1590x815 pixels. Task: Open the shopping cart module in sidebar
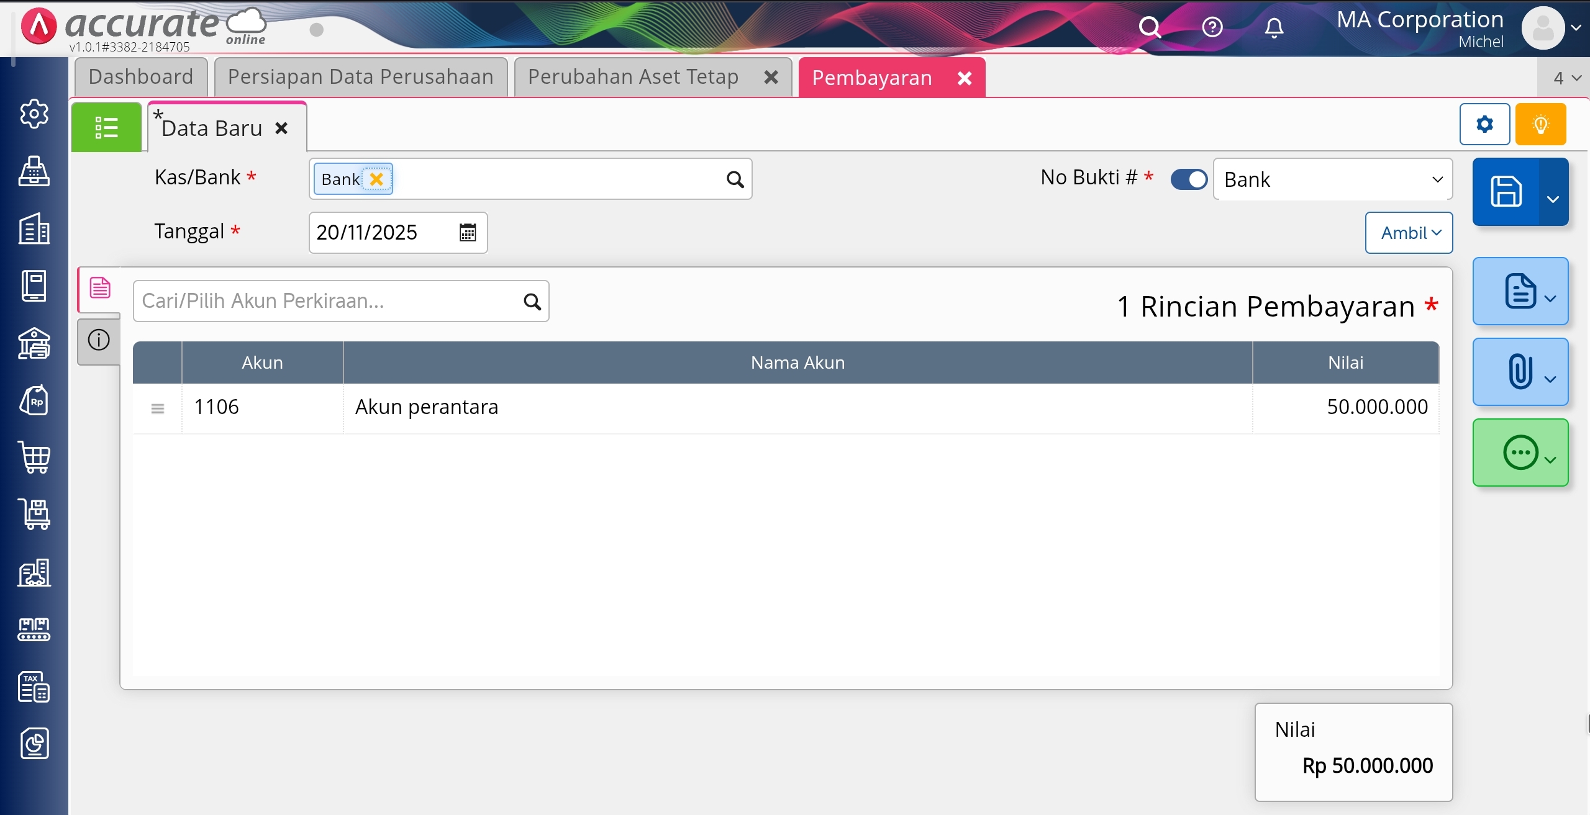tap(35, 457)
